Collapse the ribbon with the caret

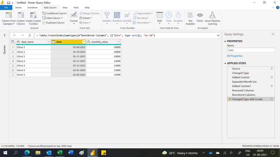273,8
